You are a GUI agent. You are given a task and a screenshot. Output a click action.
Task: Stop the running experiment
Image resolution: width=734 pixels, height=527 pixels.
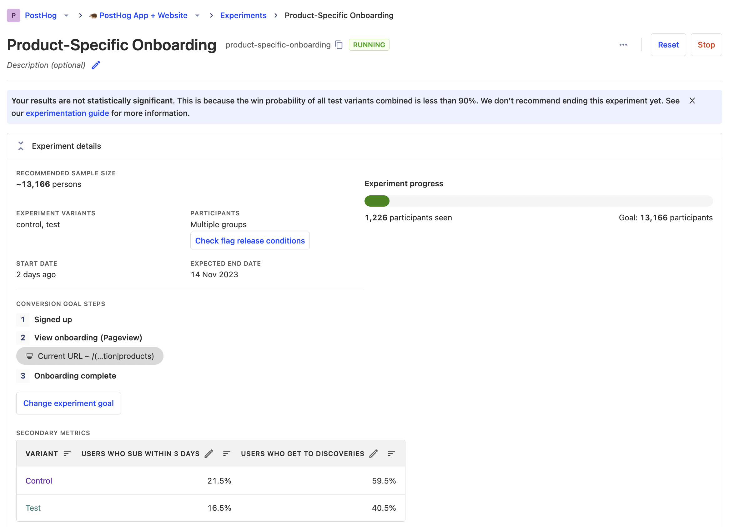pyautogui.click(x=706, y=45)
